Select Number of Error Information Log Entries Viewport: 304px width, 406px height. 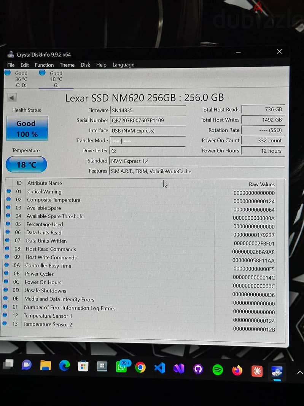tap(141, 309)
